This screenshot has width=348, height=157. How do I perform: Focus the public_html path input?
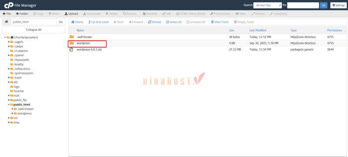tap(33, 22)
